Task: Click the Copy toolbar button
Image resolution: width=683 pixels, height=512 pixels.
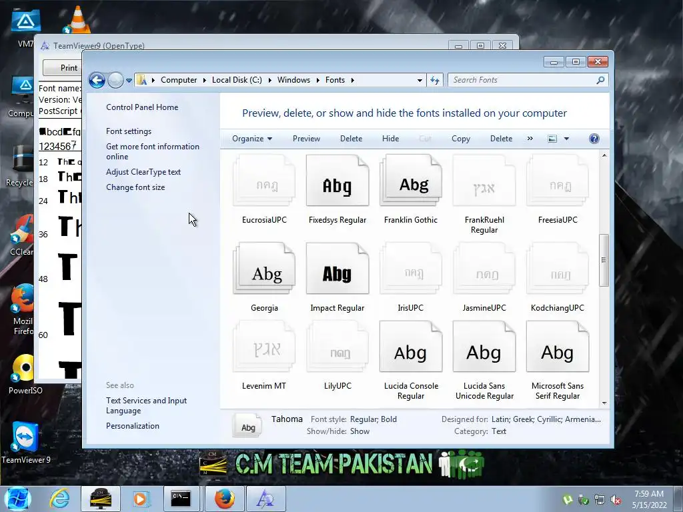Action: click(x=460, y=139)
